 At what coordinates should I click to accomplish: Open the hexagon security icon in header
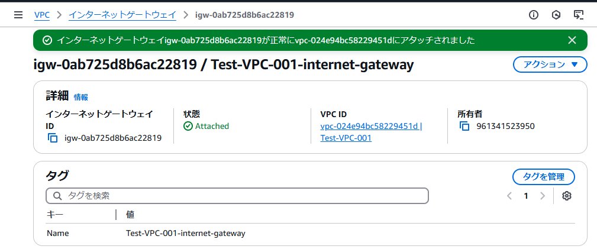(x=556, y=15)
